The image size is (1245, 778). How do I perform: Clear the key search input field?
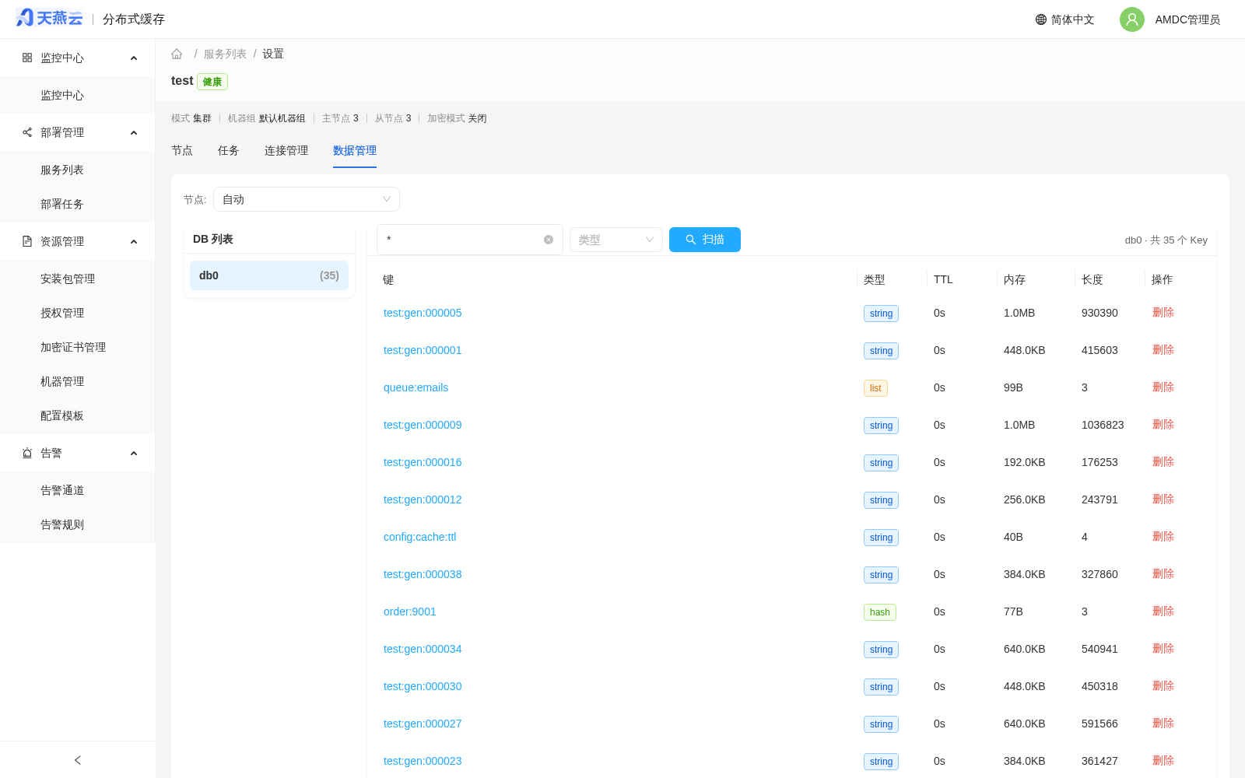click(549, 240)
